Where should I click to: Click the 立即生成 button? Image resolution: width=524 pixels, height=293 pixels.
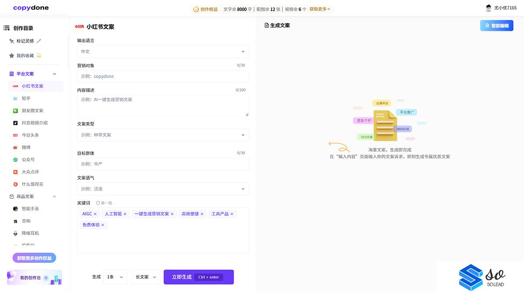pyautogui.click(x=199, y=277)
